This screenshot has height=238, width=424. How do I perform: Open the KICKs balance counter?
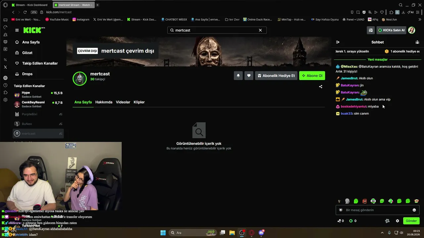pyautogui.click(x=353, y=221)
